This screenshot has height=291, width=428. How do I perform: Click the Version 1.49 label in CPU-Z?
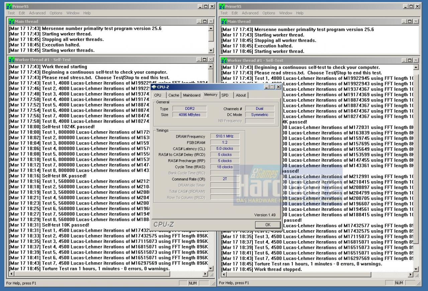pyautogui.click(x=265, y=215)
